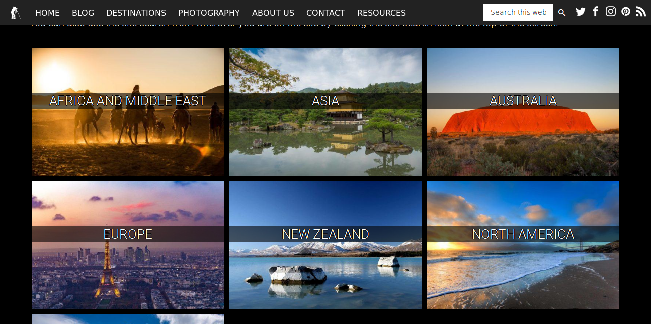Screen dimensions: 651x324
Task: Open the HOME menu item
Action: (47, 13)
